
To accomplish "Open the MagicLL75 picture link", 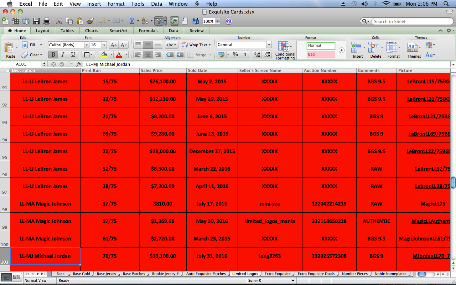I will tap(432, 204).
